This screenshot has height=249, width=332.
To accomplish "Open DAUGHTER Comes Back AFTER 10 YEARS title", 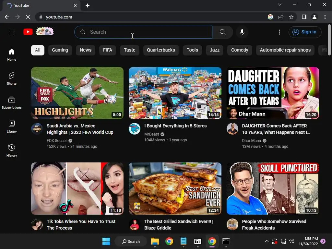I will [276, 129].
